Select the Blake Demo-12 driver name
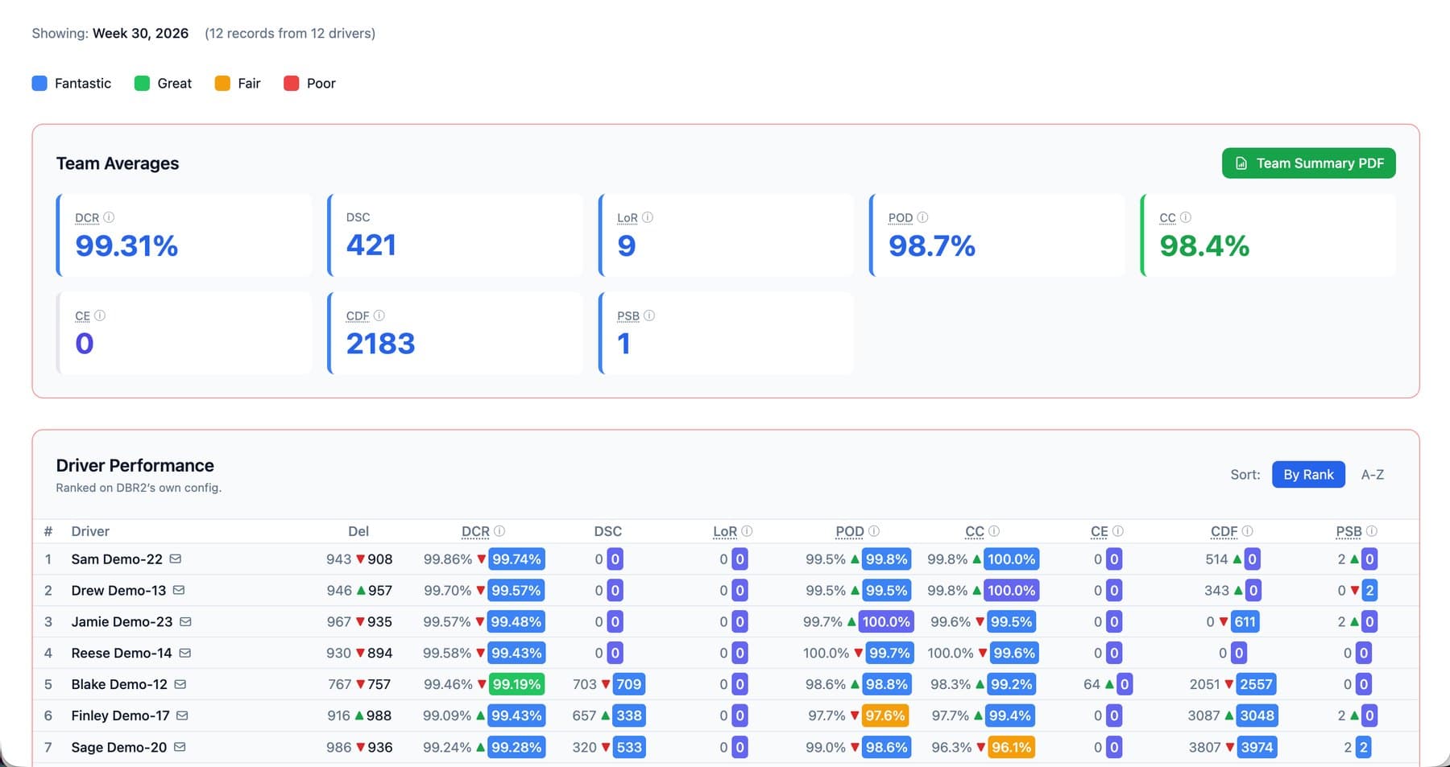Screen dimensions: 1450x767 (x=119, y=684)
